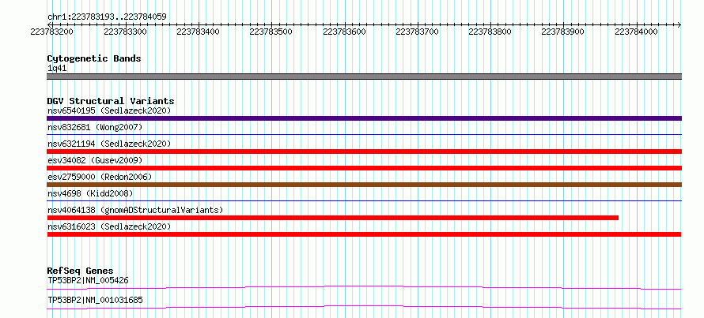Click ruler tick label 223783200
This screenshot has width=704, height=318.
51,32
